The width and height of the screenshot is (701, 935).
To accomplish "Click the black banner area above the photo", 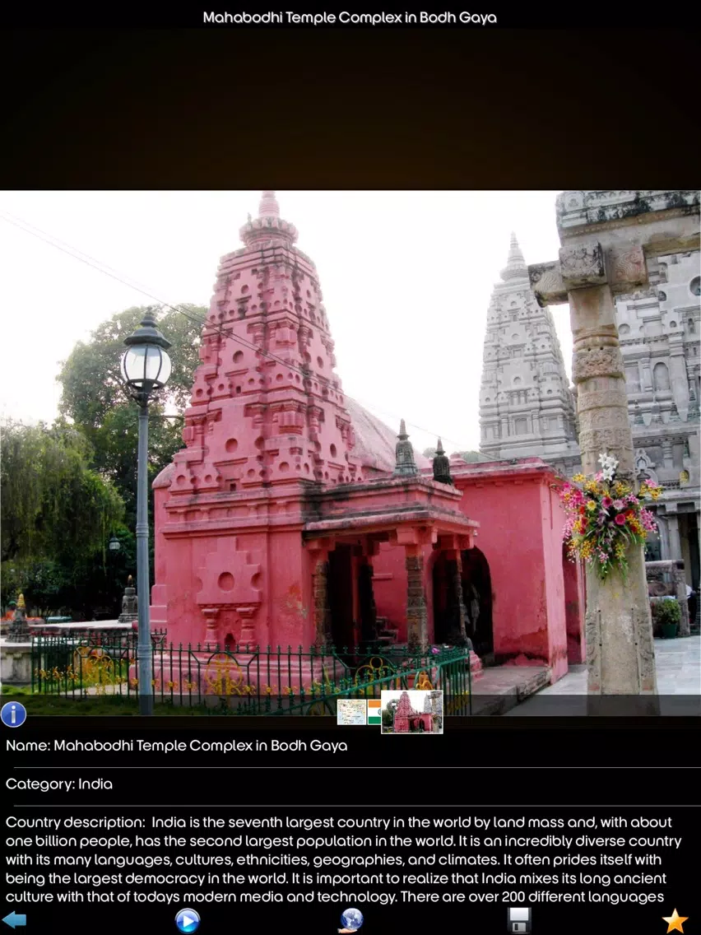I will point(350,109).
